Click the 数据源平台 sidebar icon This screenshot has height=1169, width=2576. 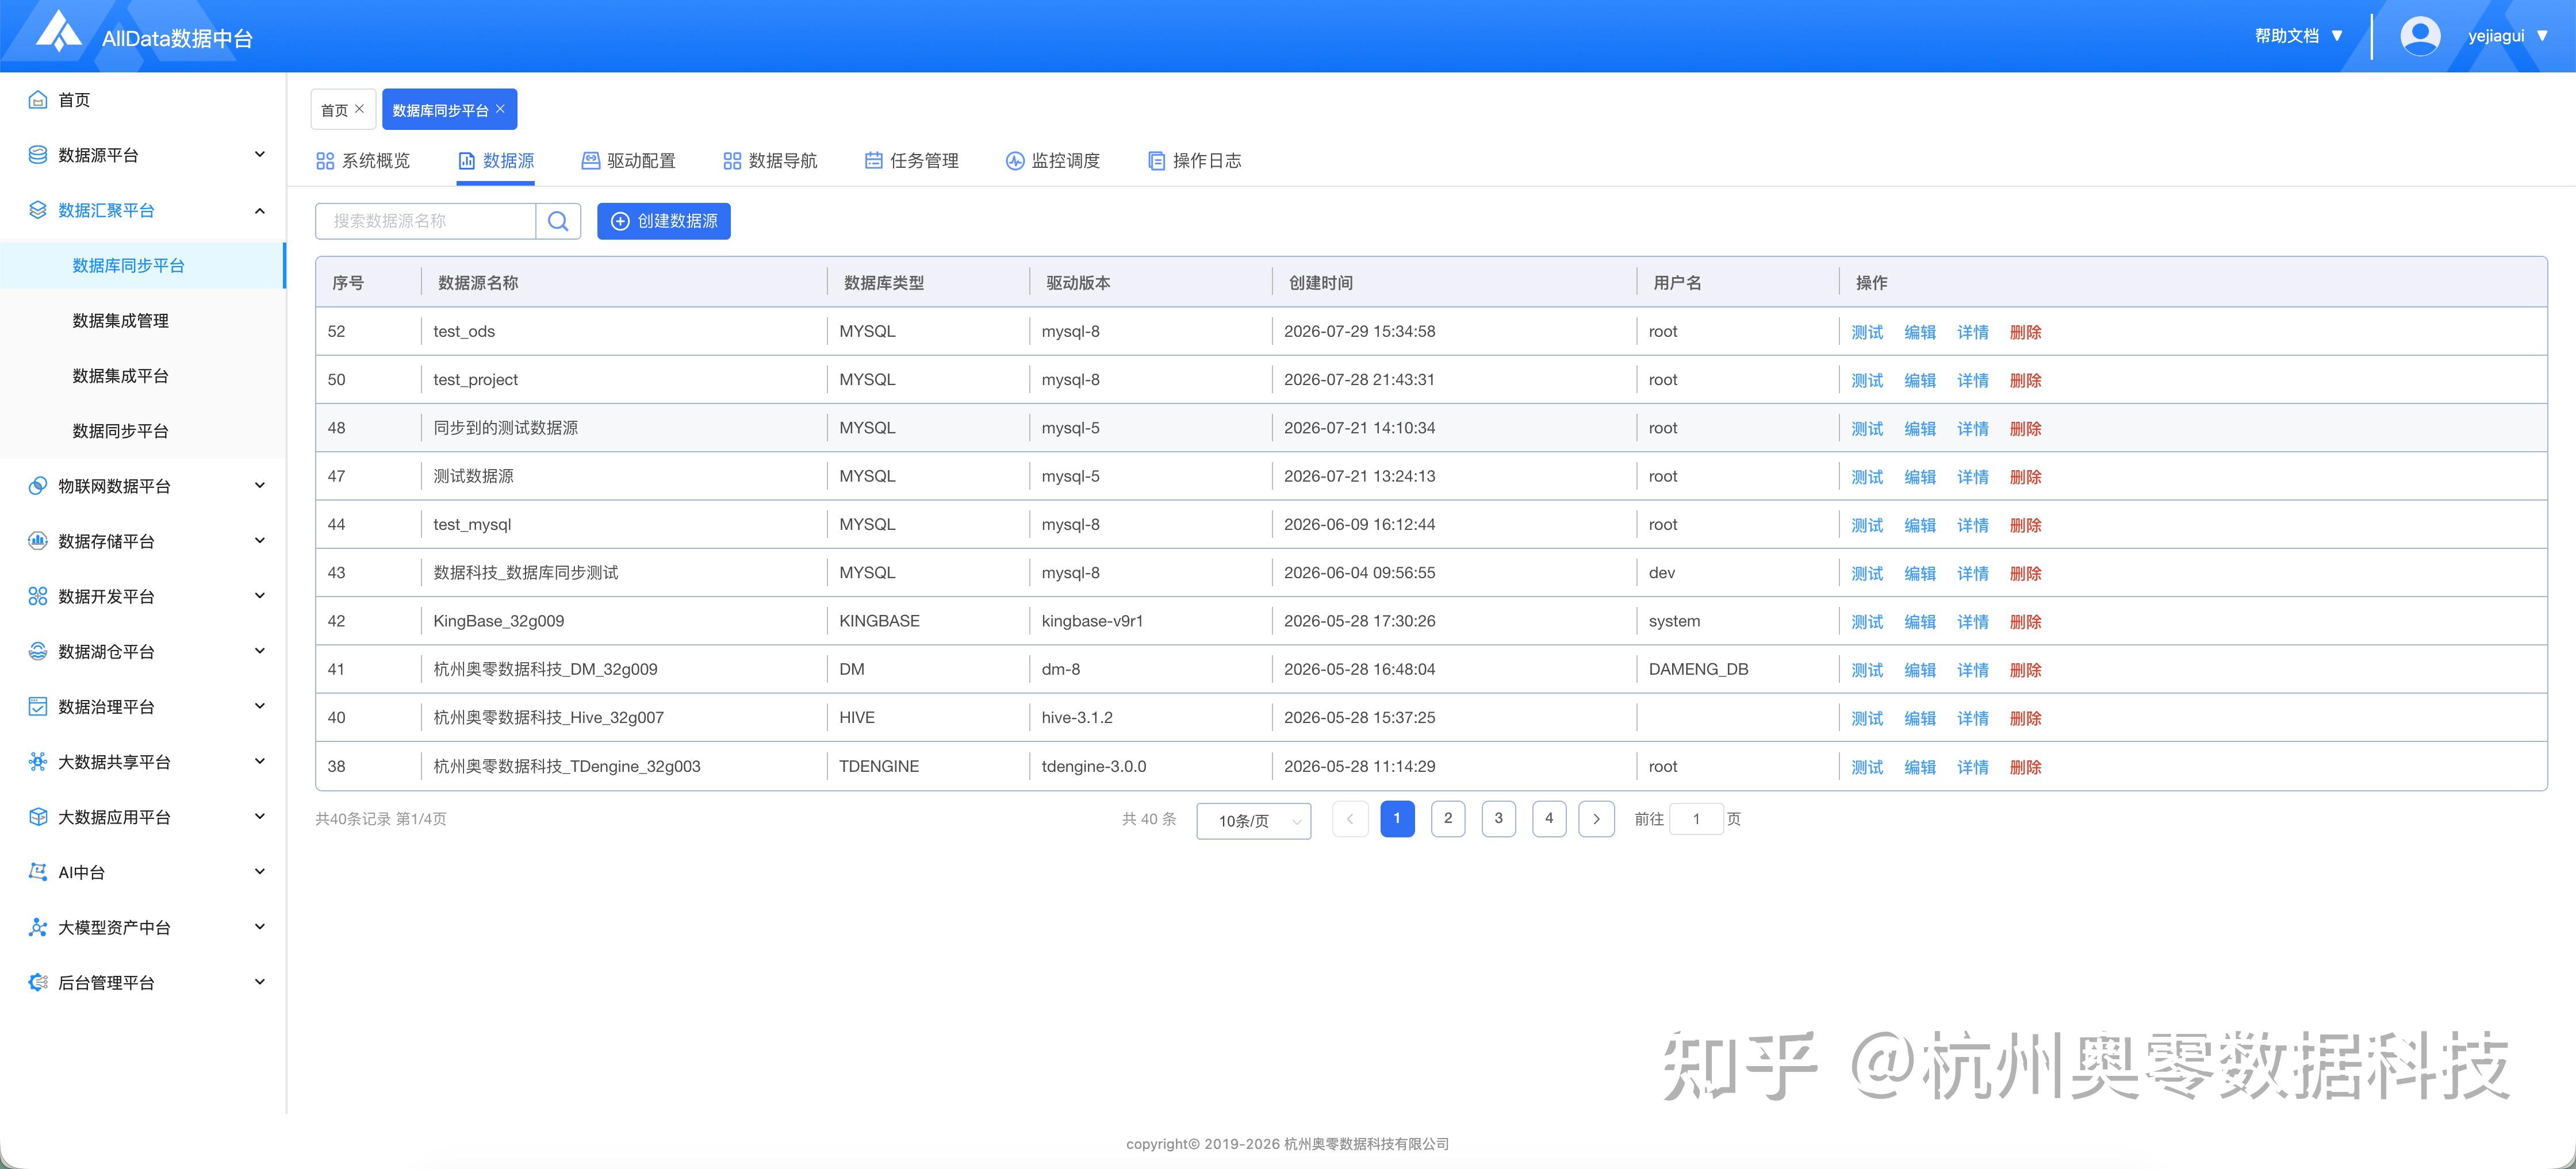pos(38,155)
